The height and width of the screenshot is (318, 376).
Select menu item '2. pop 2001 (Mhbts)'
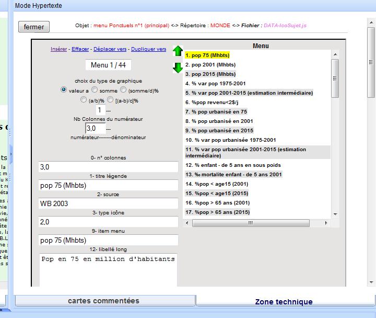(210, 65)
